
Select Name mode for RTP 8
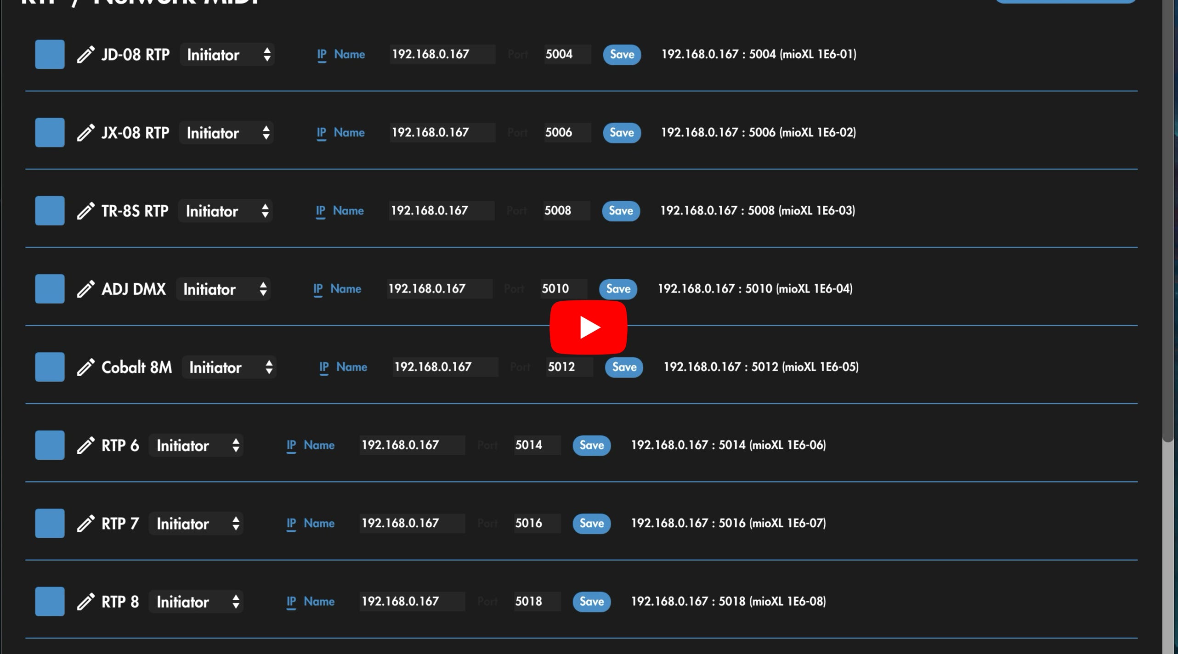(x=319, y=601)
